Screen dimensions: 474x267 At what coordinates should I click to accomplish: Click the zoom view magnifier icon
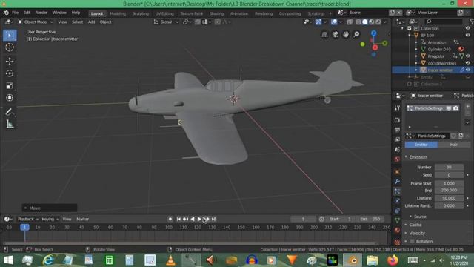tap(357, 35)
